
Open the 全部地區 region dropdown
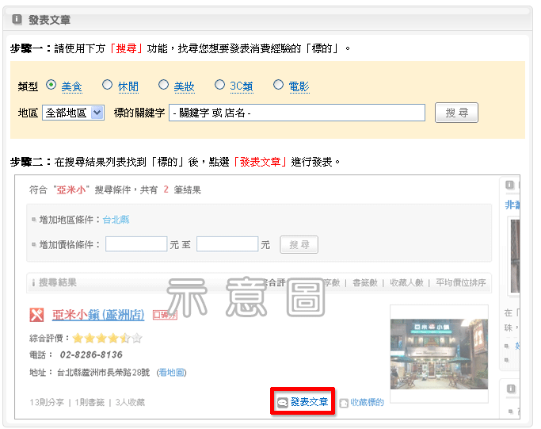click(x=73, y=113)
